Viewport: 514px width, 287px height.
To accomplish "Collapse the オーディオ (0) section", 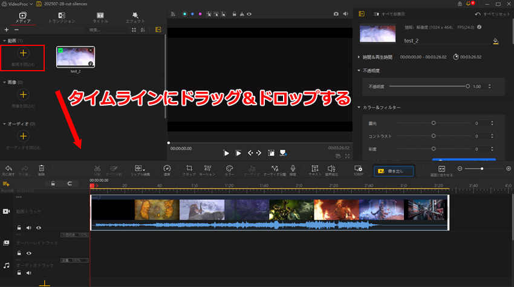I will [4, 124].
